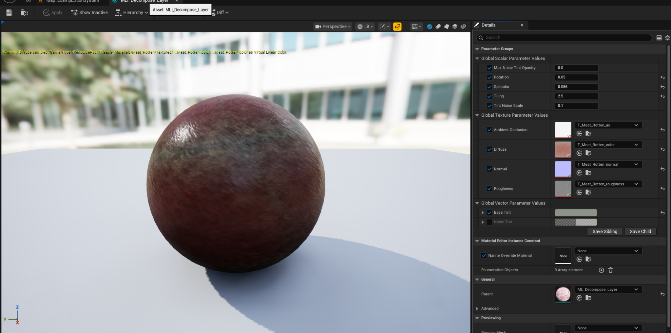This screenshot has height=333, width=671.
Task: Toggle Nanite Override Material checkbox
Action: pyautogui.click(x=484, y=256)
